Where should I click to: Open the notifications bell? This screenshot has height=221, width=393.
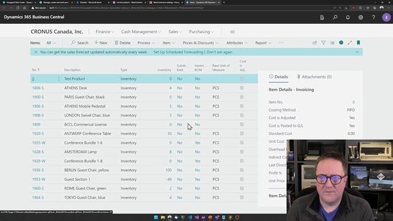point(348,17)
